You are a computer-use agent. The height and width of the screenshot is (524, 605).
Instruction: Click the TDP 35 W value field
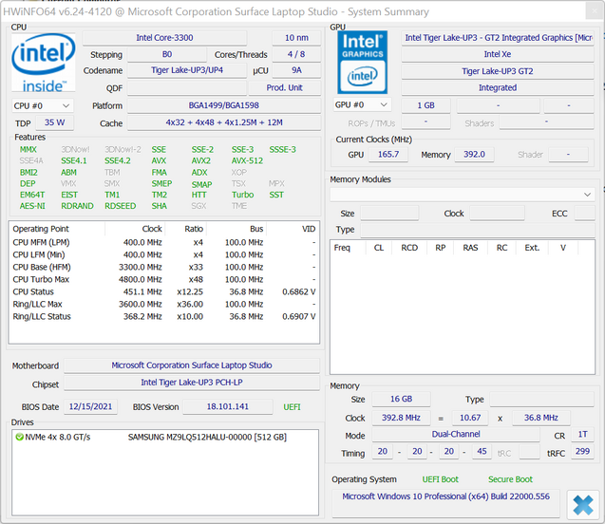pyautogui.click(x=54, y=122)
